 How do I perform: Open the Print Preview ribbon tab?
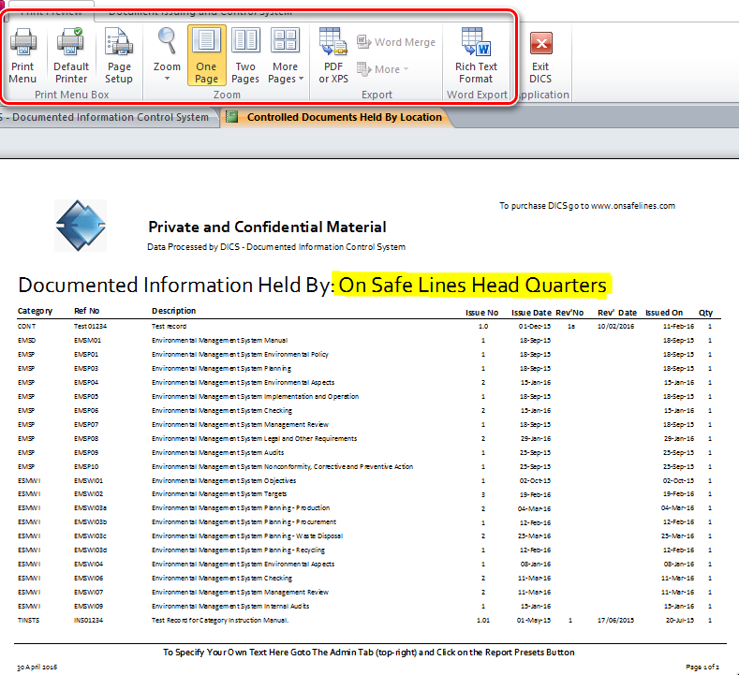(x=51, y=12)
